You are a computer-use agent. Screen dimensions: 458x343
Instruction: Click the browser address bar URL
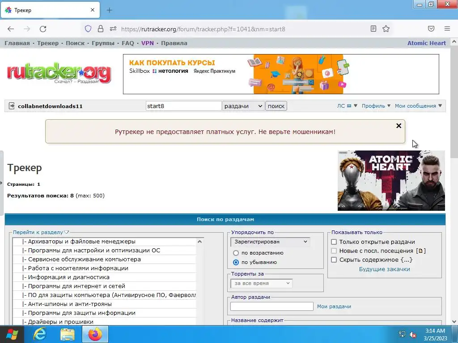(203, 29)
